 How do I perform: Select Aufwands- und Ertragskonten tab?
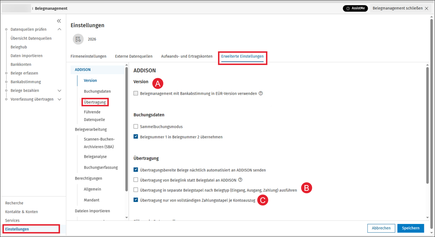[187, 56]
